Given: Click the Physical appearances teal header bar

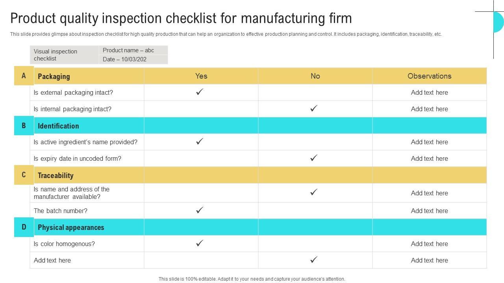Looking at the screenshot, I should point(71,228).
